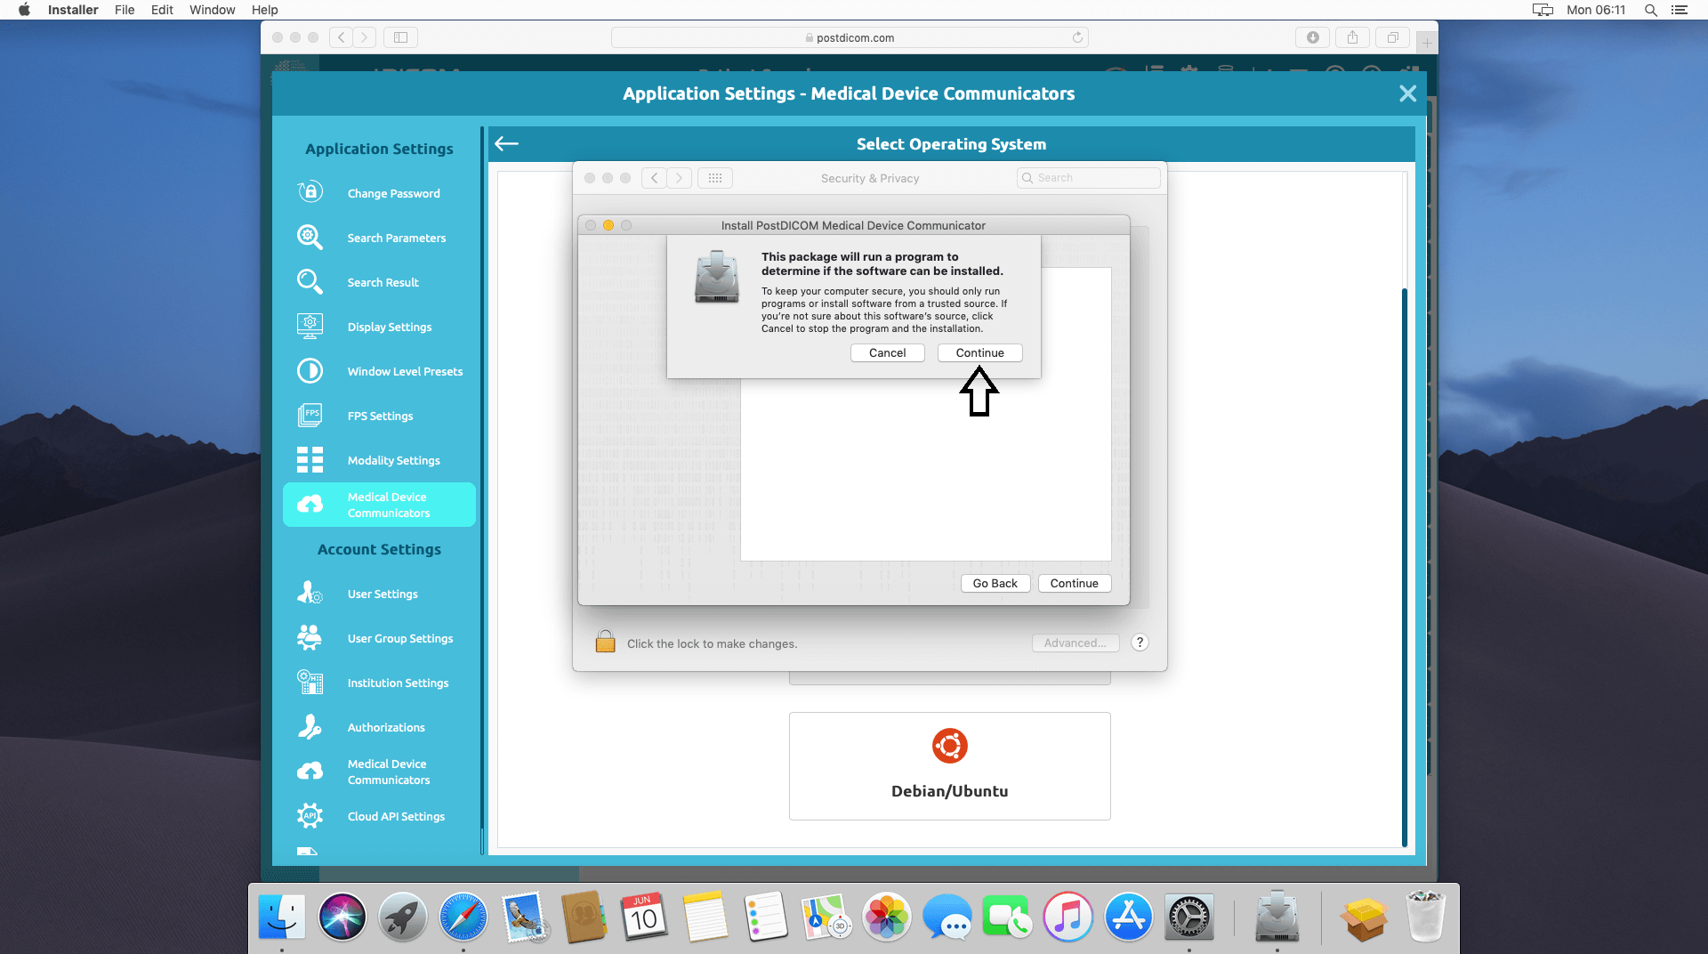
Task: Click User Settings person icon
Action: (x=310, y=593)
